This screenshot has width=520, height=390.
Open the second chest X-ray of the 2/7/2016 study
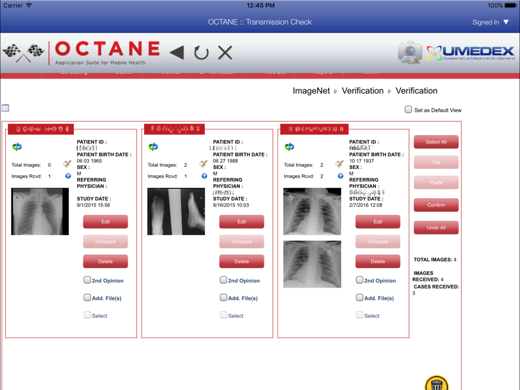click(x=312, y=264)
